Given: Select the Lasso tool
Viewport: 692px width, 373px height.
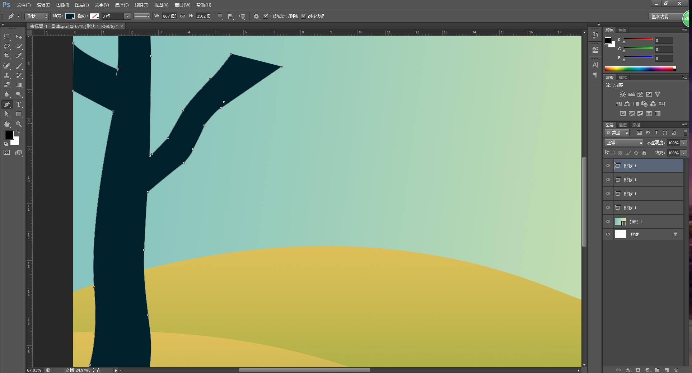Looking at the screenshot, I should 7,46.
